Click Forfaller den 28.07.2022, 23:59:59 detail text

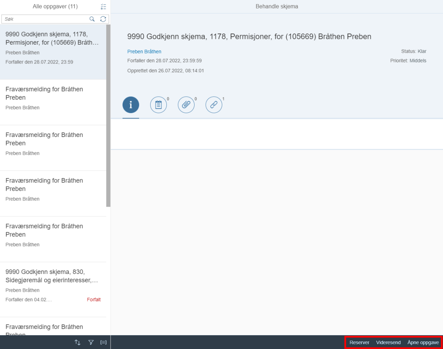[x=164, y=61]
